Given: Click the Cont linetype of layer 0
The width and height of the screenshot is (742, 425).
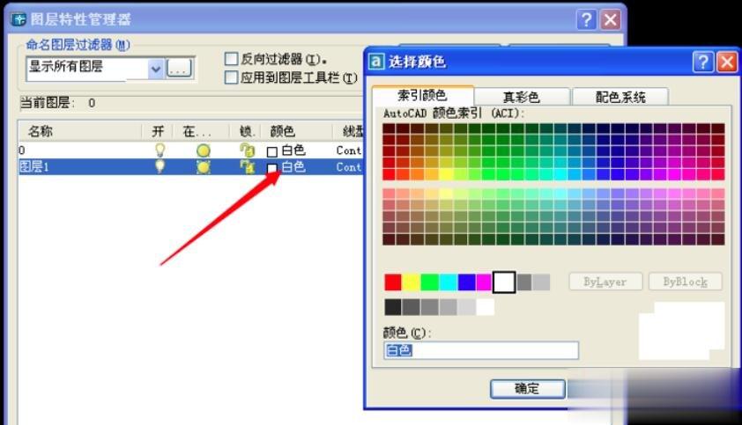Looking at the screenshot, I should coord(349,150).
